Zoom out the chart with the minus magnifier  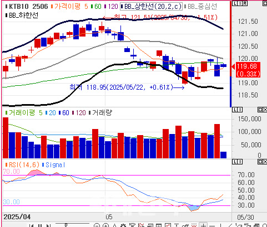point(97,225)
